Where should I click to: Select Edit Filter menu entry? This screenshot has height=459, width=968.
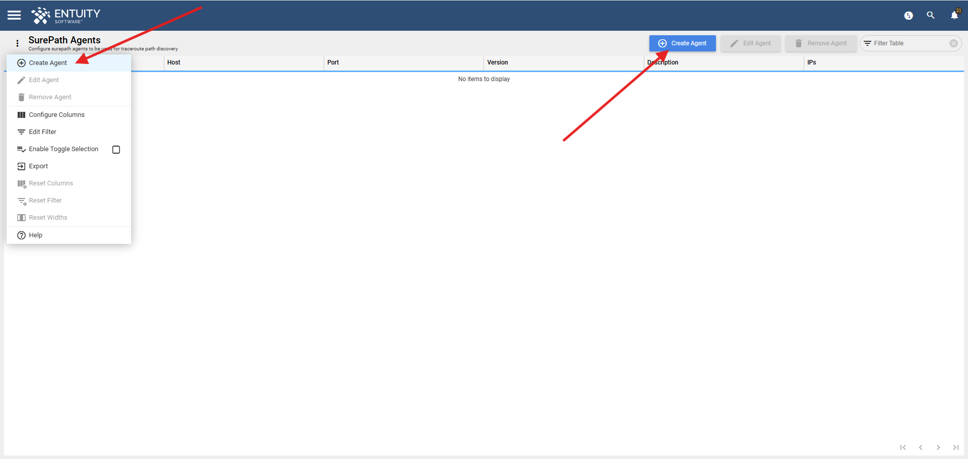pyautogui.click(x=69, y=132)
